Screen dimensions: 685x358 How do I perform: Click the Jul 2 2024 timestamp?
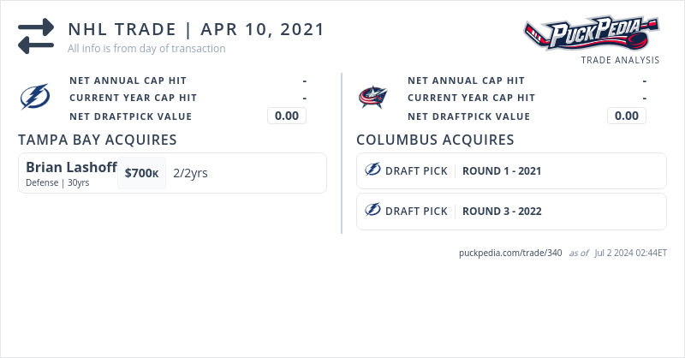[630, 253]
